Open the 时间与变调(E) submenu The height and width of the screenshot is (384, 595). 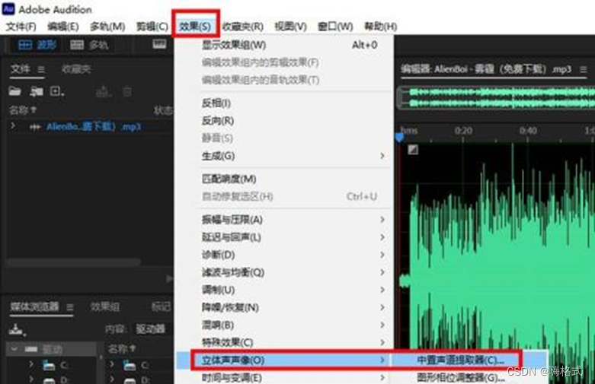[283, 378]
